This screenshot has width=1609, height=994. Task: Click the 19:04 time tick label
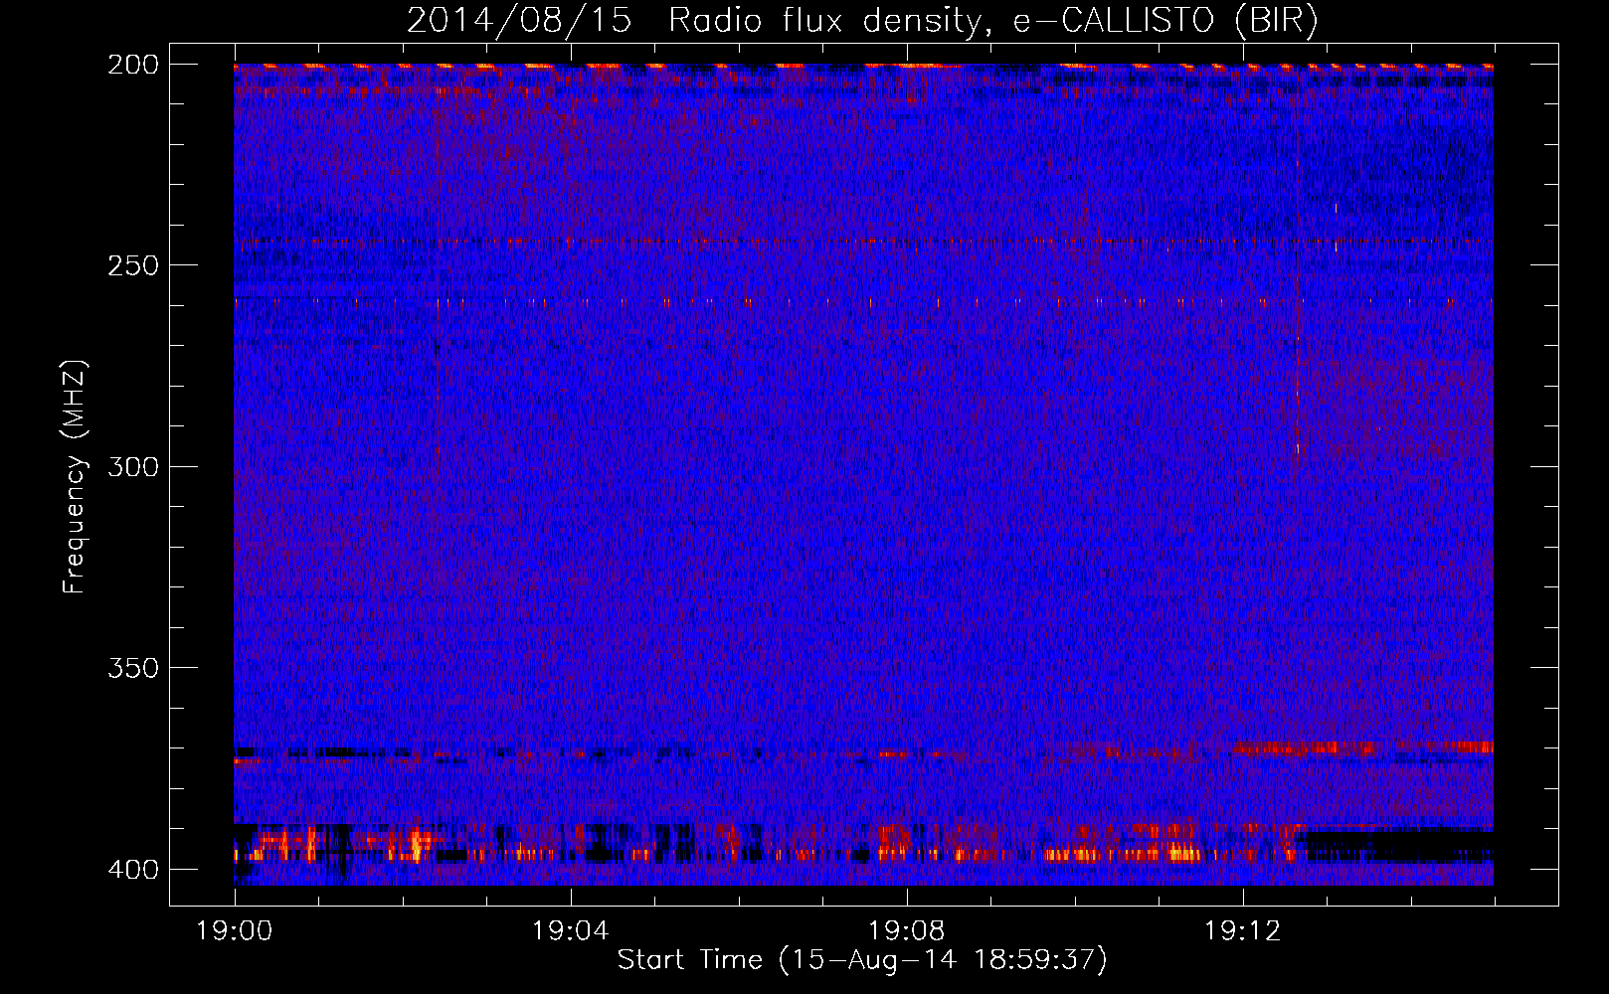570,931
